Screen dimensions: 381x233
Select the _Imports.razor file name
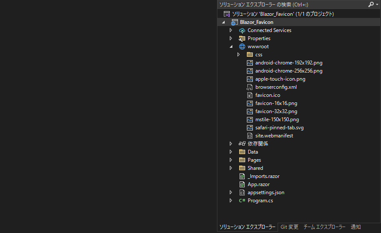coord(264,176)
